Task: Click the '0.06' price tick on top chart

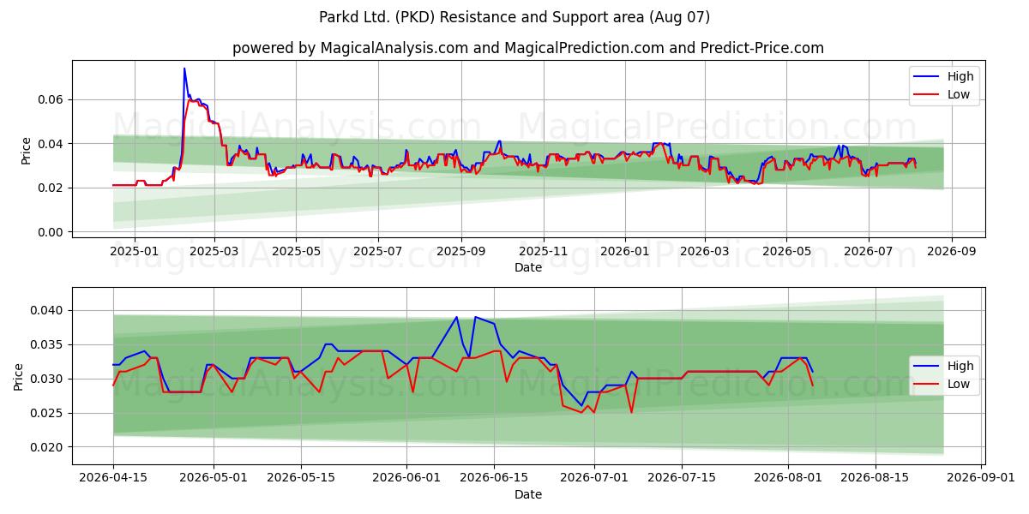Action: point(51,99)
